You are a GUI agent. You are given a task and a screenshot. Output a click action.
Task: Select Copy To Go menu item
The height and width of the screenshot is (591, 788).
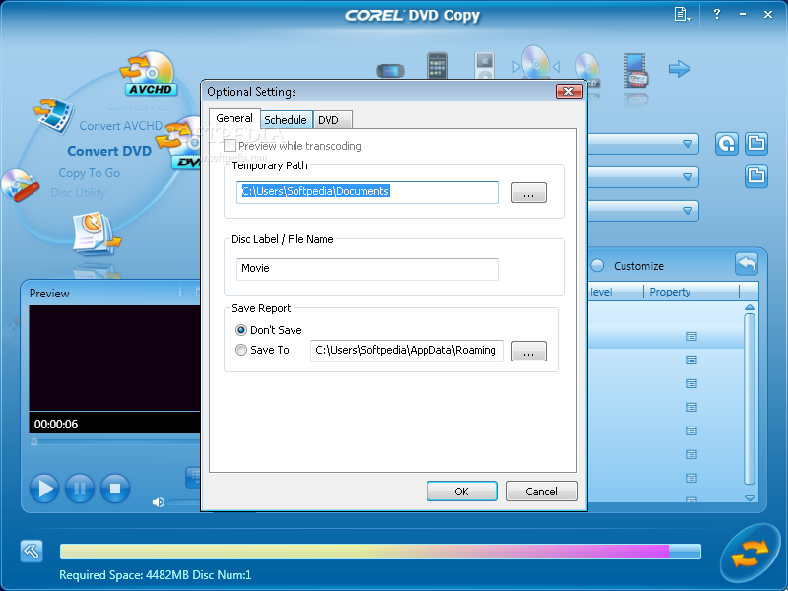pyautogui.click(x=90, y=173)
